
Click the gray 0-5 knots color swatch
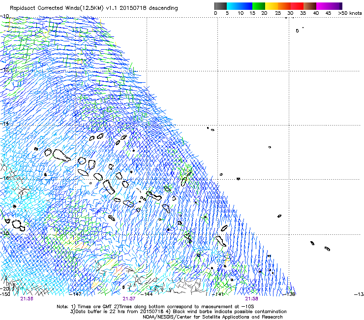click(220, 6)
